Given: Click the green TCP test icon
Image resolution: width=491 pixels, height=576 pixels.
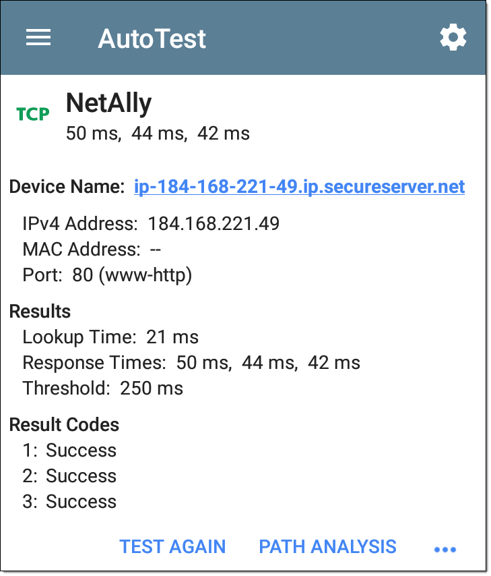Looking at the screenshot, I should pos(32,114).
